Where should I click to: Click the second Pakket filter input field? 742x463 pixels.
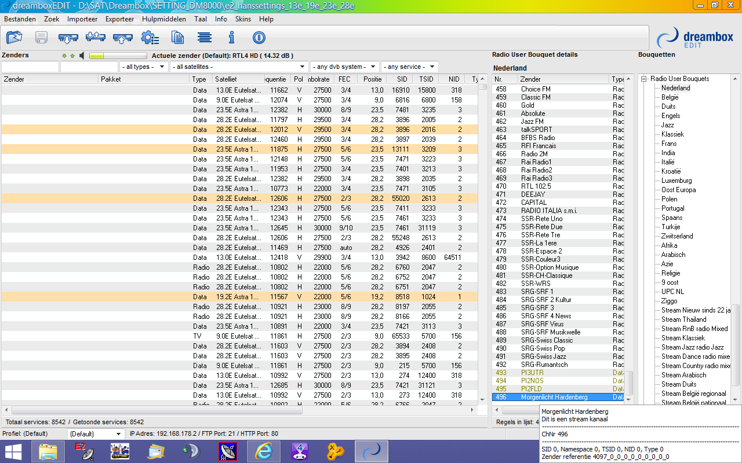coord(89,67)
